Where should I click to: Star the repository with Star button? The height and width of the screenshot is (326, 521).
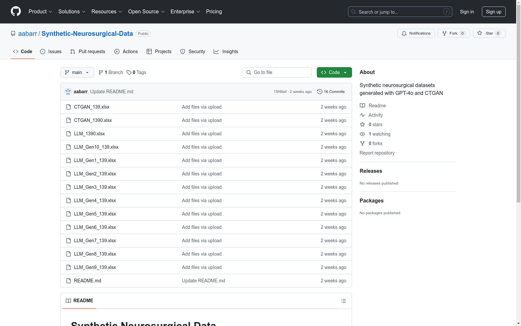[489, 33]
